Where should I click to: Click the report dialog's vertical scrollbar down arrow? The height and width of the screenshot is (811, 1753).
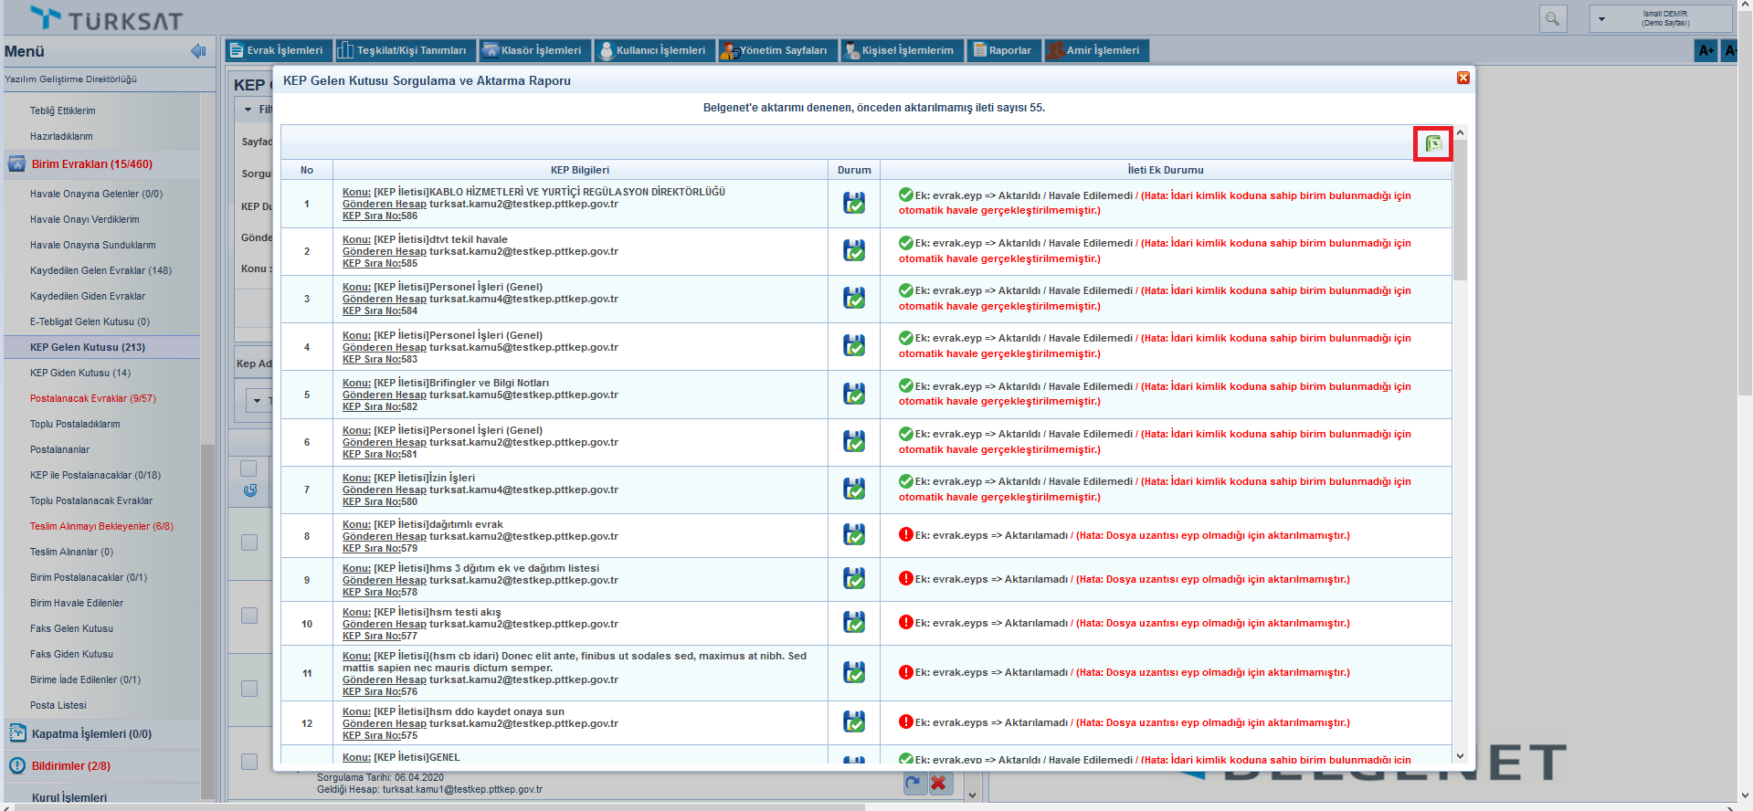pyautogui.click(x=1460, y=756)
